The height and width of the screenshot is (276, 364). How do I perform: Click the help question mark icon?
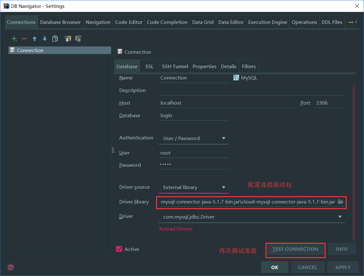click(x=10, y=267)
